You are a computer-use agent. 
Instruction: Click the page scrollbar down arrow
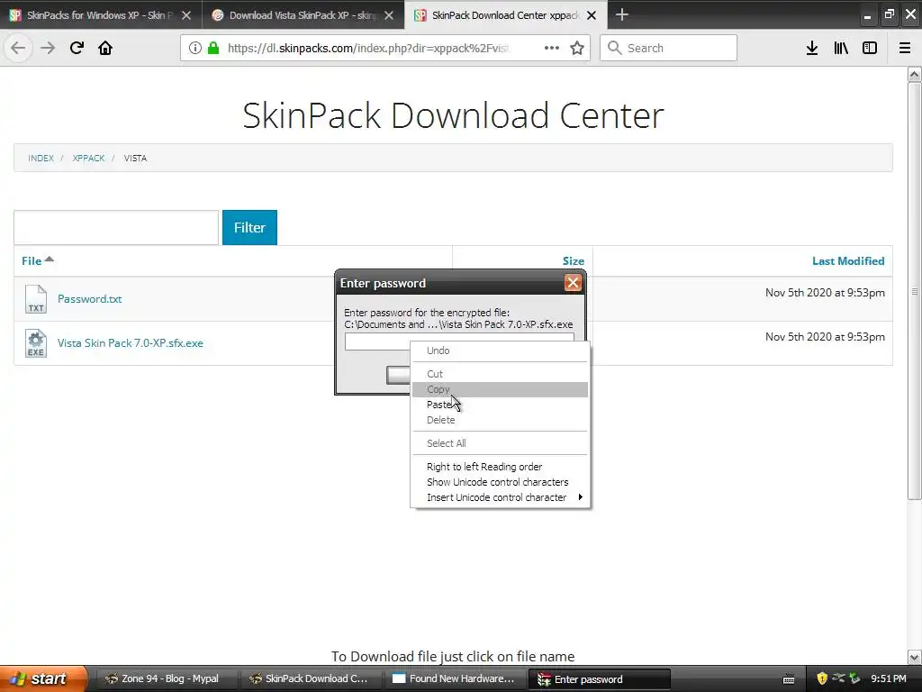coord(915,657)
